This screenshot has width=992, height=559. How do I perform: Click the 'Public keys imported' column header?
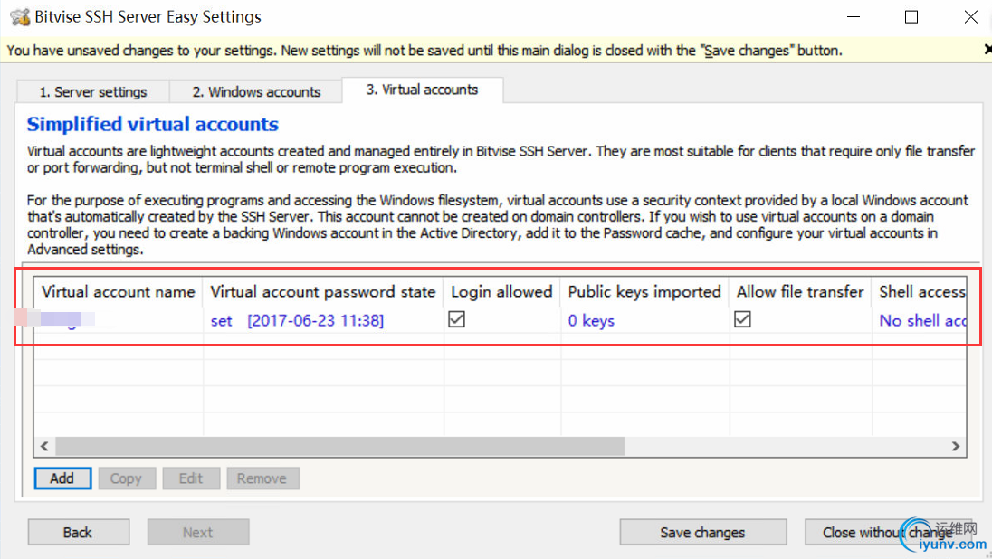644,291
